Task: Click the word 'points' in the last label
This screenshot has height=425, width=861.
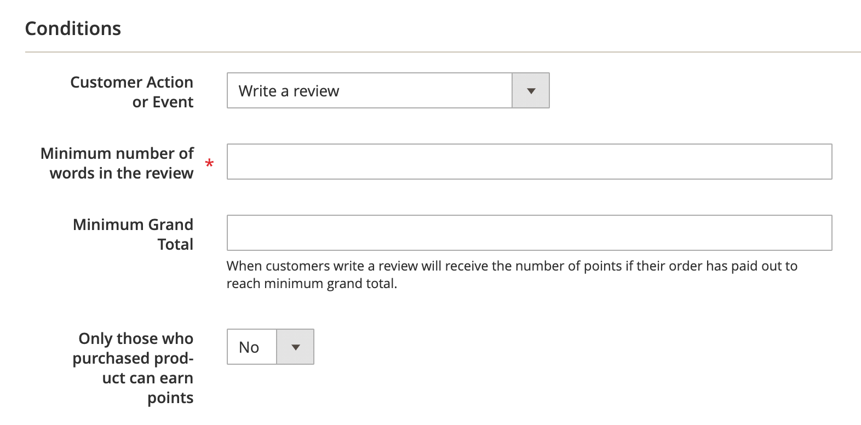Action: pos(170,398)
